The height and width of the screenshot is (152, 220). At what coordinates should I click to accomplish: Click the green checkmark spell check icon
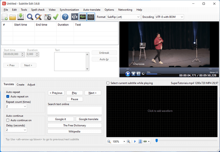[56, 17]
